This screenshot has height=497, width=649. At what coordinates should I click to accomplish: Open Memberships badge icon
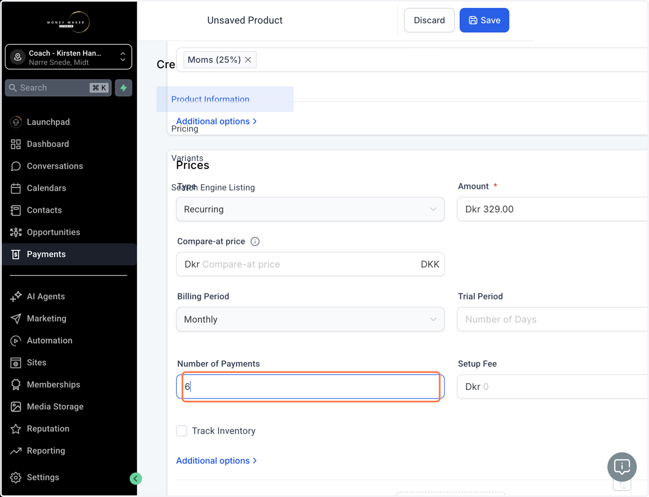(x=16, y=384)
